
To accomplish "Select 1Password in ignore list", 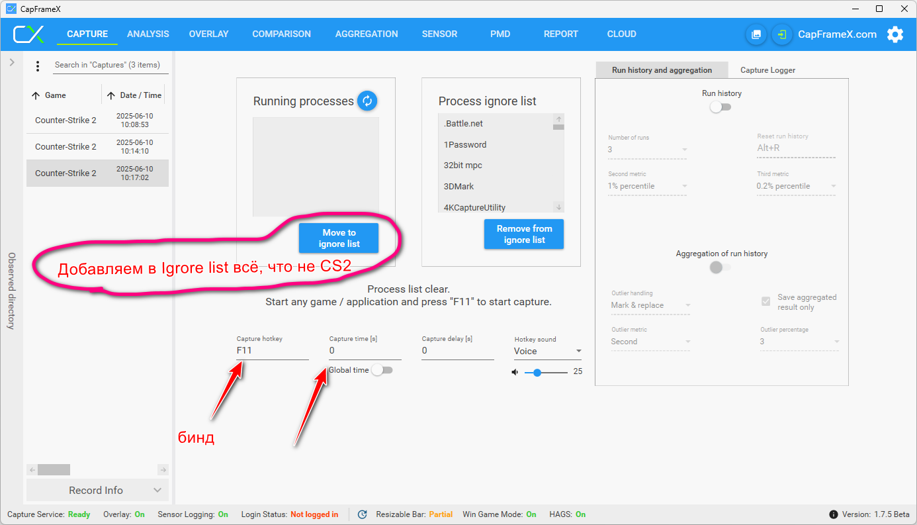I will (x=496, y=144).
